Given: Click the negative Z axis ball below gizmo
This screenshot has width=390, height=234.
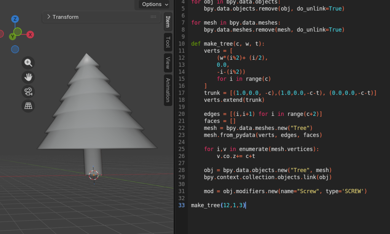Looking at the screenshot, I should (x=14, y=49).
